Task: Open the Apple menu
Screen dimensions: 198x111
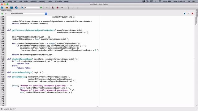Action: [4, 1]
